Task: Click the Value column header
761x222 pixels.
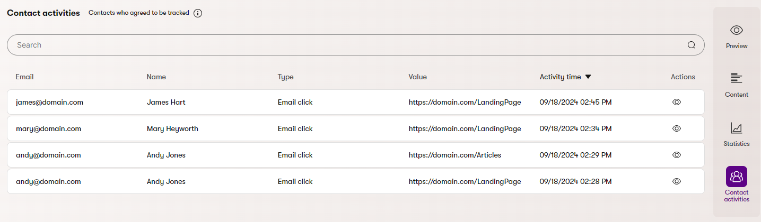Action: pyautogui.click(x=417, y=77)
